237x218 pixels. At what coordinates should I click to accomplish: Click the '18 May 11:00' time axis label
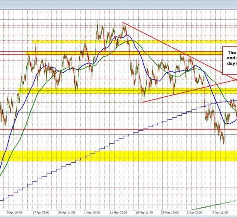(x=144, y=212)
